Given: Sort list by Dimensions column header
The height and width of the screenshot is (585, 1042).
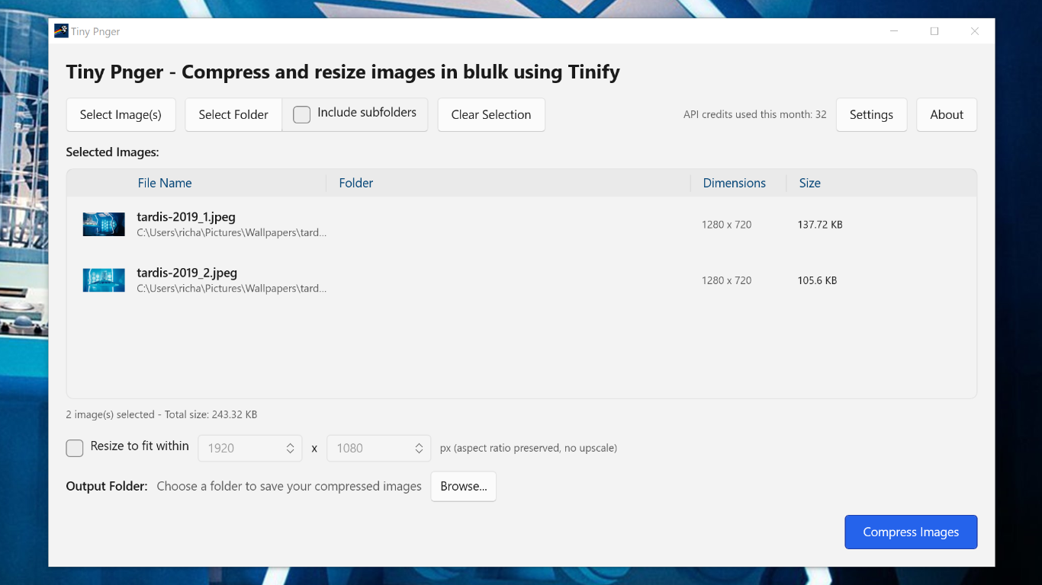Looking at the screenshot, I should tap(735, 183).
